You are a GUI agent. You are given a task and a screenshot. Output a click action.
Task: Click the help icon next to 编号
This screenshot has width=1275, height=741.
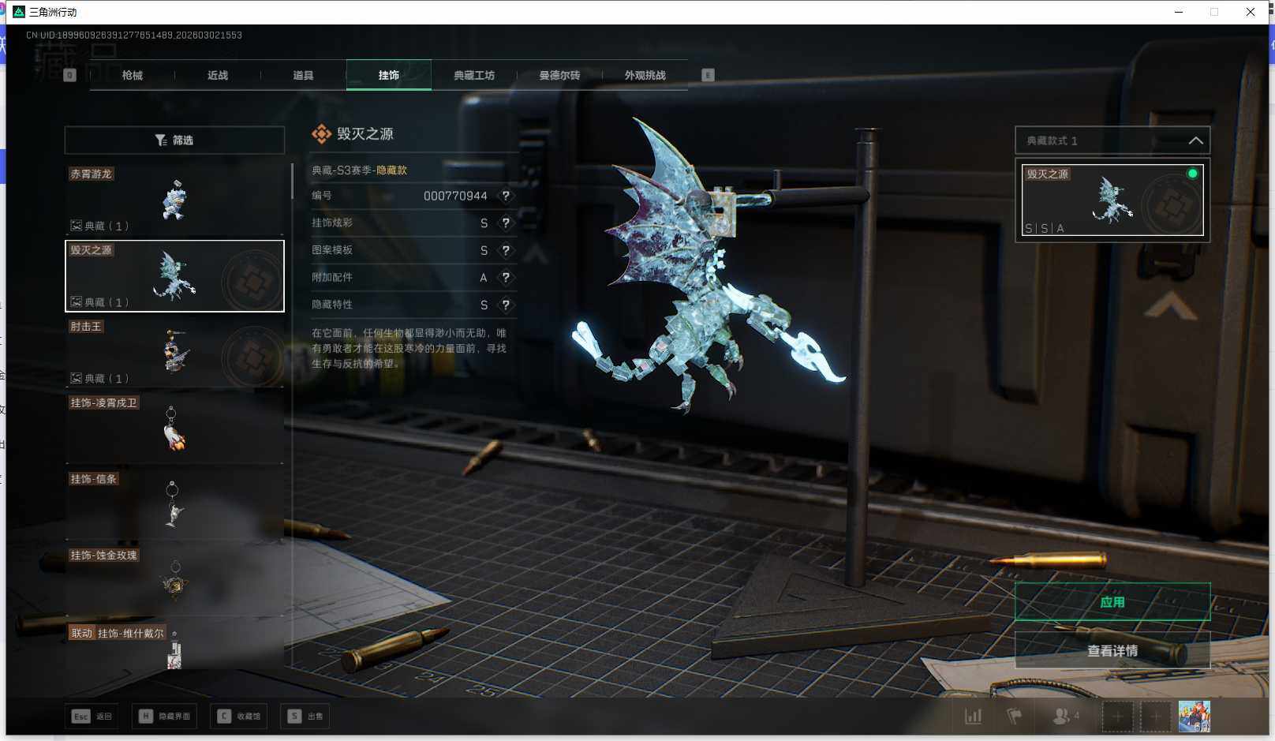click(506, 196)
